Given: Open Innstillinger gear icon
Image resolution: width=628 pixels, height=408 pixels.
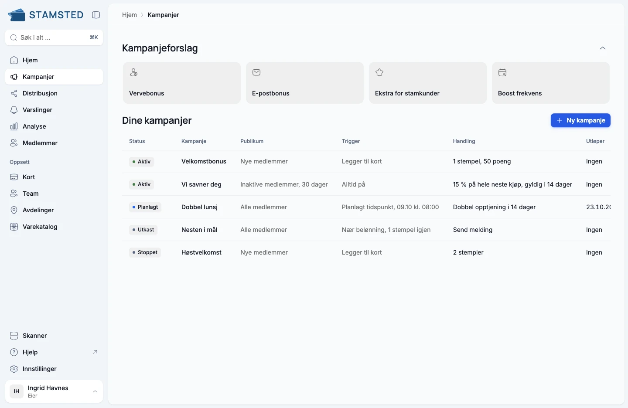Looking at the screenshot, I should [14, 369].
